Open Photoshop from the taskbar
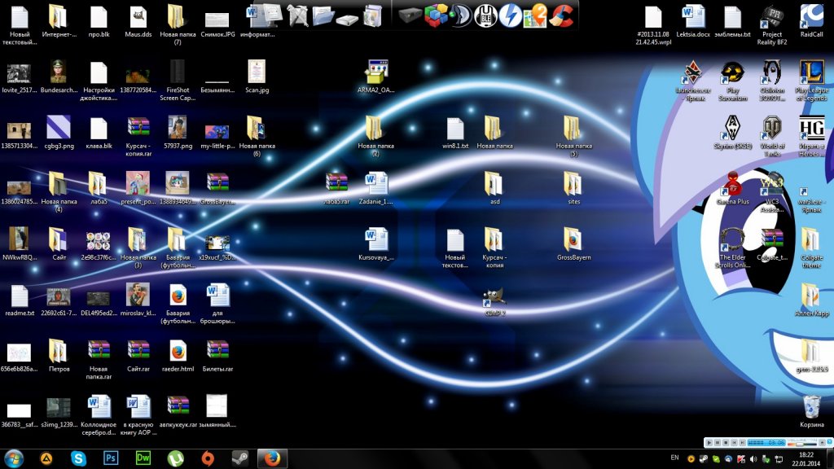This screenshot has width=834, height=469. pyautogui.click(x=110, y=458)
